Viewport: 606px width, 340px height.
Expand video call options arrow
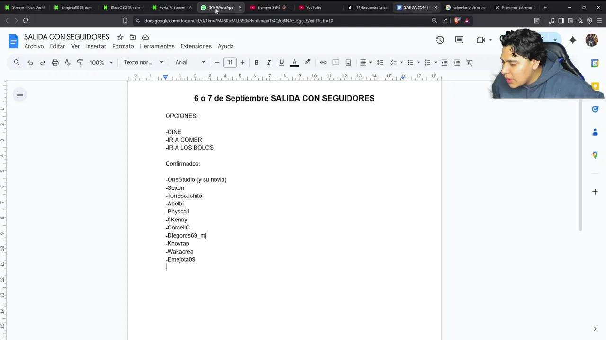[x=490, y=40]
